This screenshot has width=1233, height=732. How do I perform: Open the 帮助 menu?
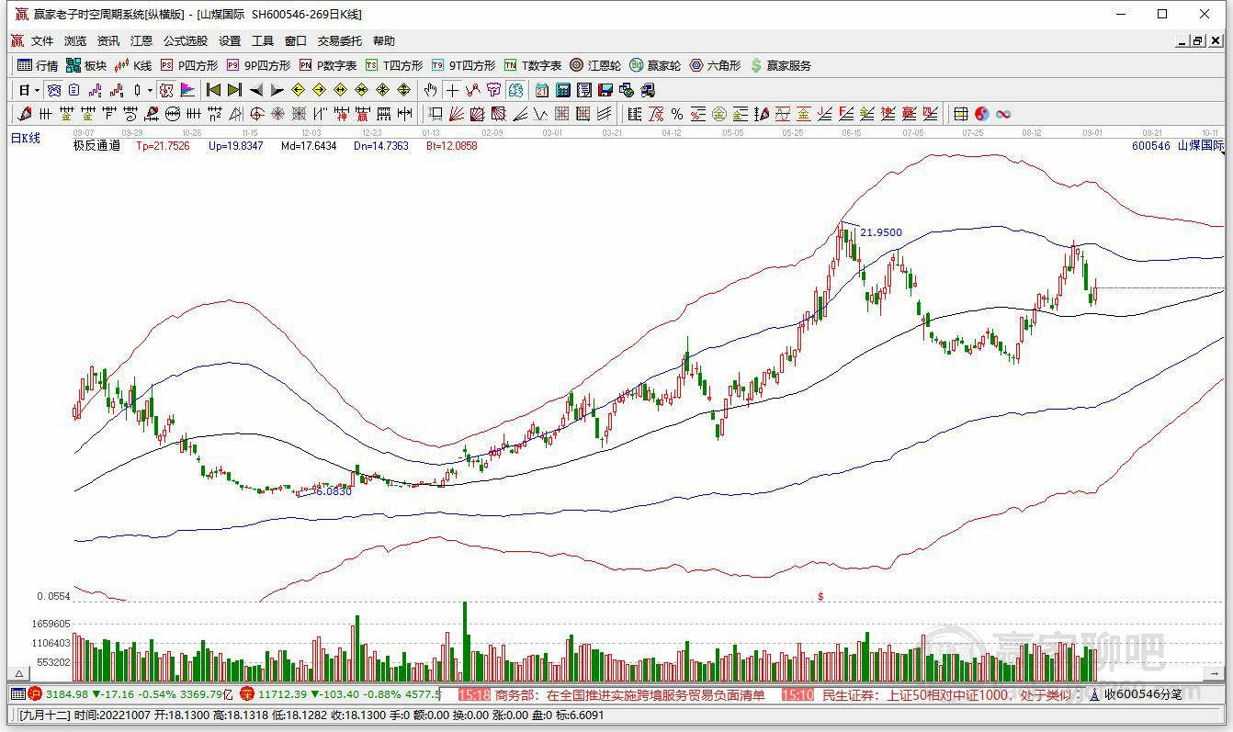(x=384, y=41)
